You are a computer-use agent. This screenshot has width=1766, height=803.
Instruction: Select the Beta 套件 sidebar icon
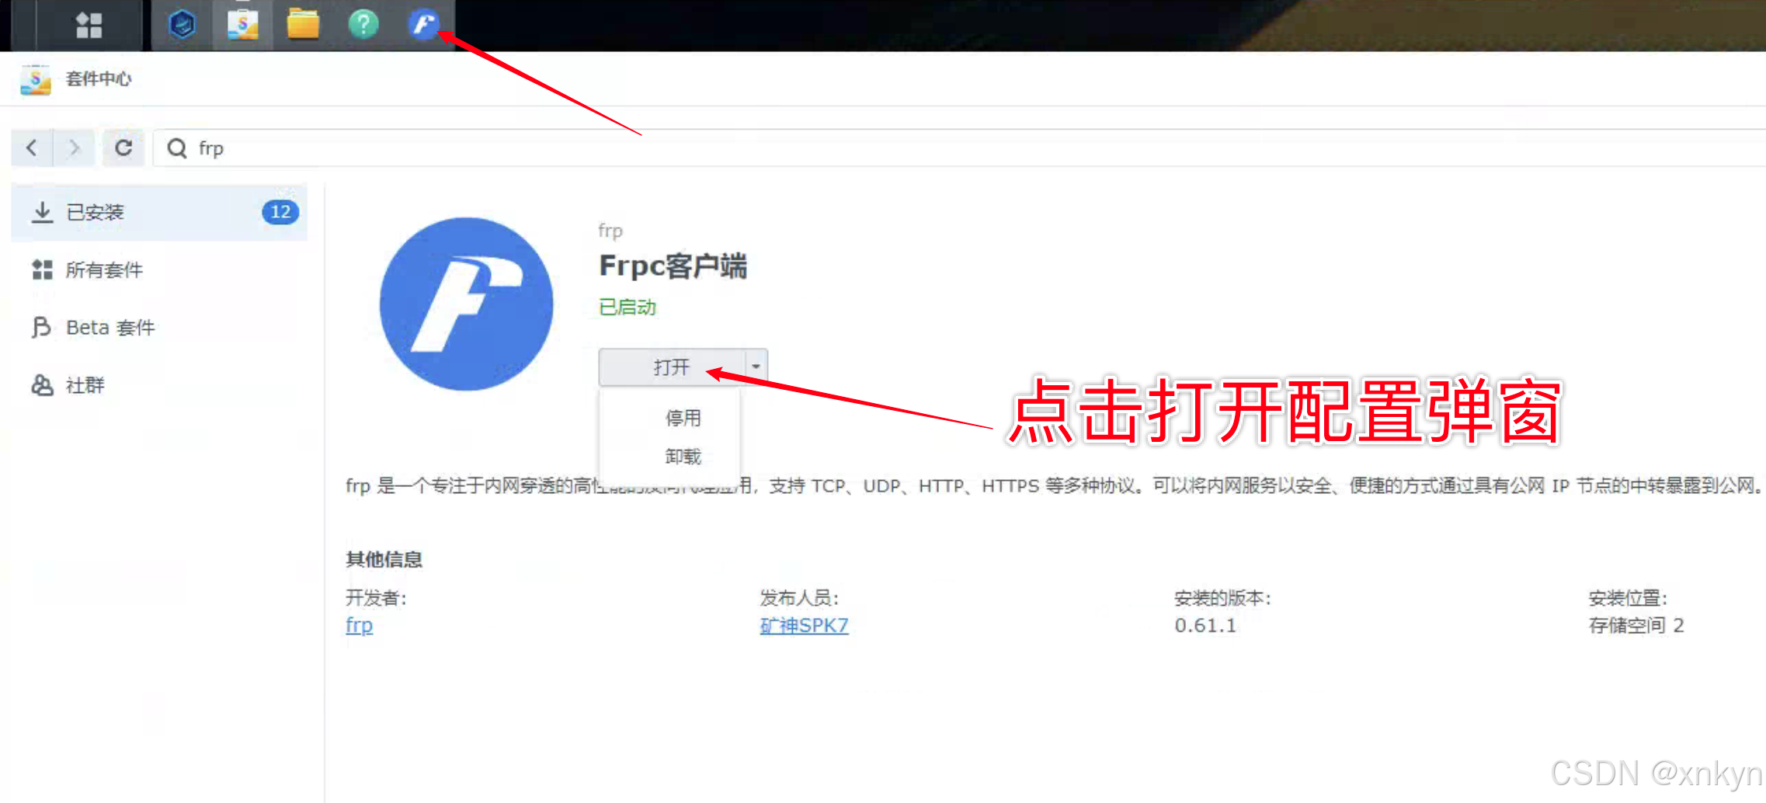(43, 327)
